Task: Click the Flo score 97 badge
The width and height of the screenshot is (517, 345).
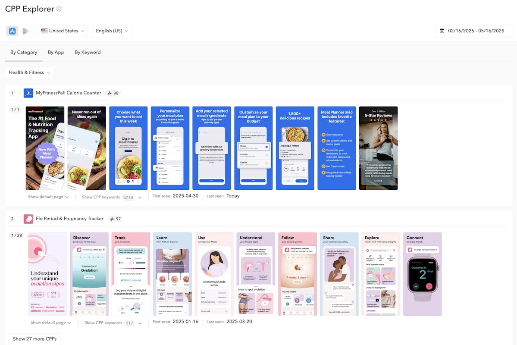Action: point(115,219)
